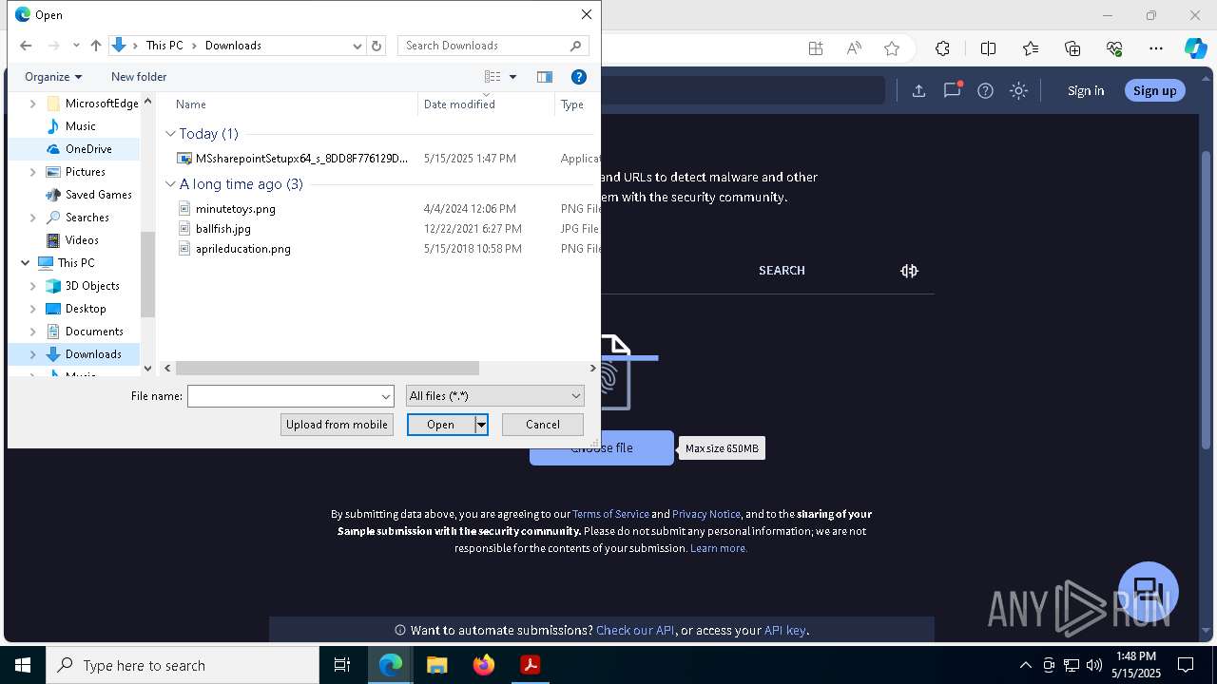Viewport: 1217px width, 684px height.
Task: Click Sign in on webpage
Action: point(1086,91)
